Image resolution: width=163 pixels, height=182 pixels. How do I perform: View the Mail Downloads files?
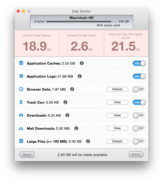117,128
